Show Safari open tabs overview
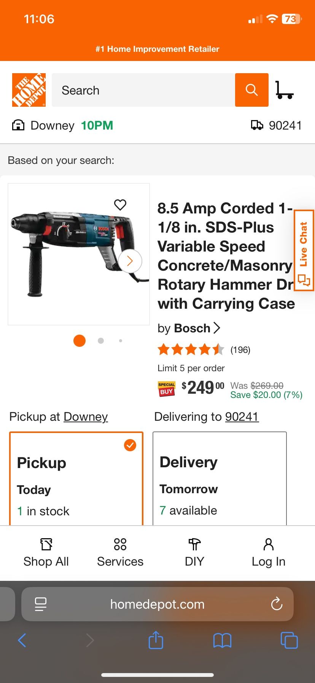This screenshot has width=315, height=683. [289, 640]
